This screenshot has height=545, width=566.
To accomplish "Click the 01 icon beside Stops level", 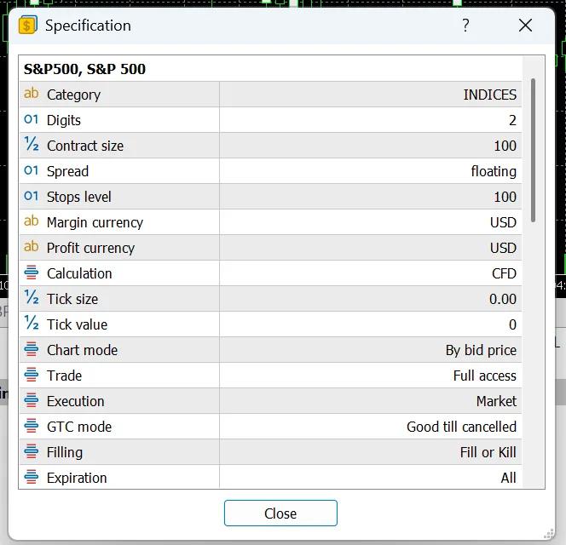I will pos(31,196).
